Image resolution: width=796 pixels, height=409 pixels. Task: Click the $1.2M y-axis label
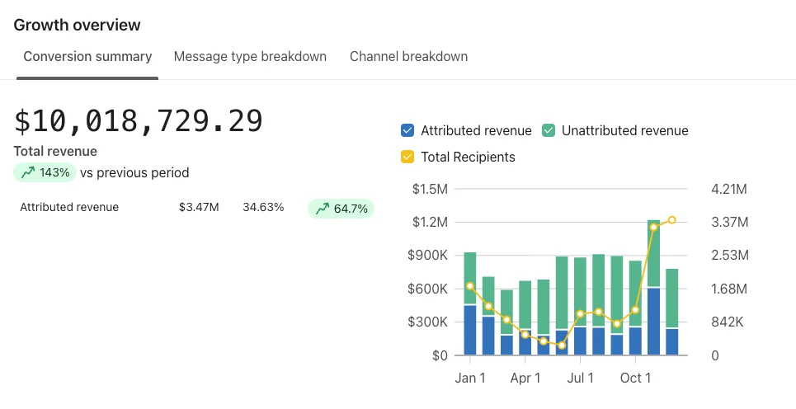(x=430, y=223)
